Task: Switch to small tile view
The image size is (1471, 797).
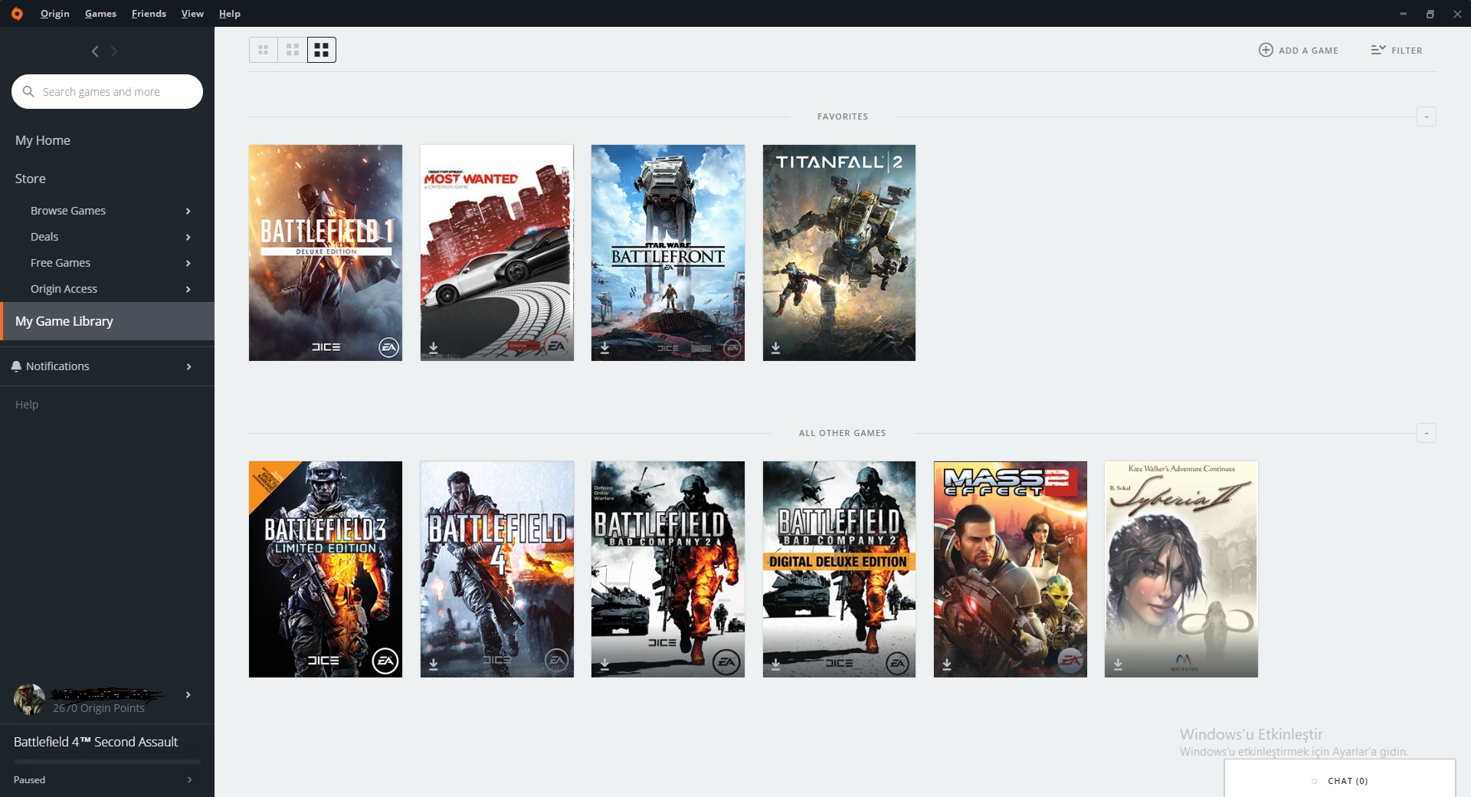Action: [264, 50]
